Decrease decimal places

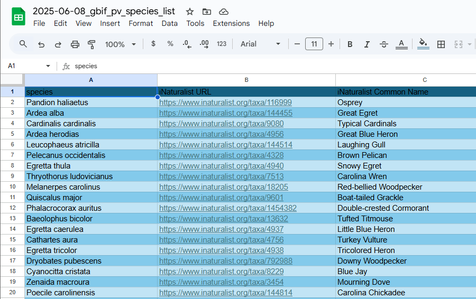coord(187,44)
